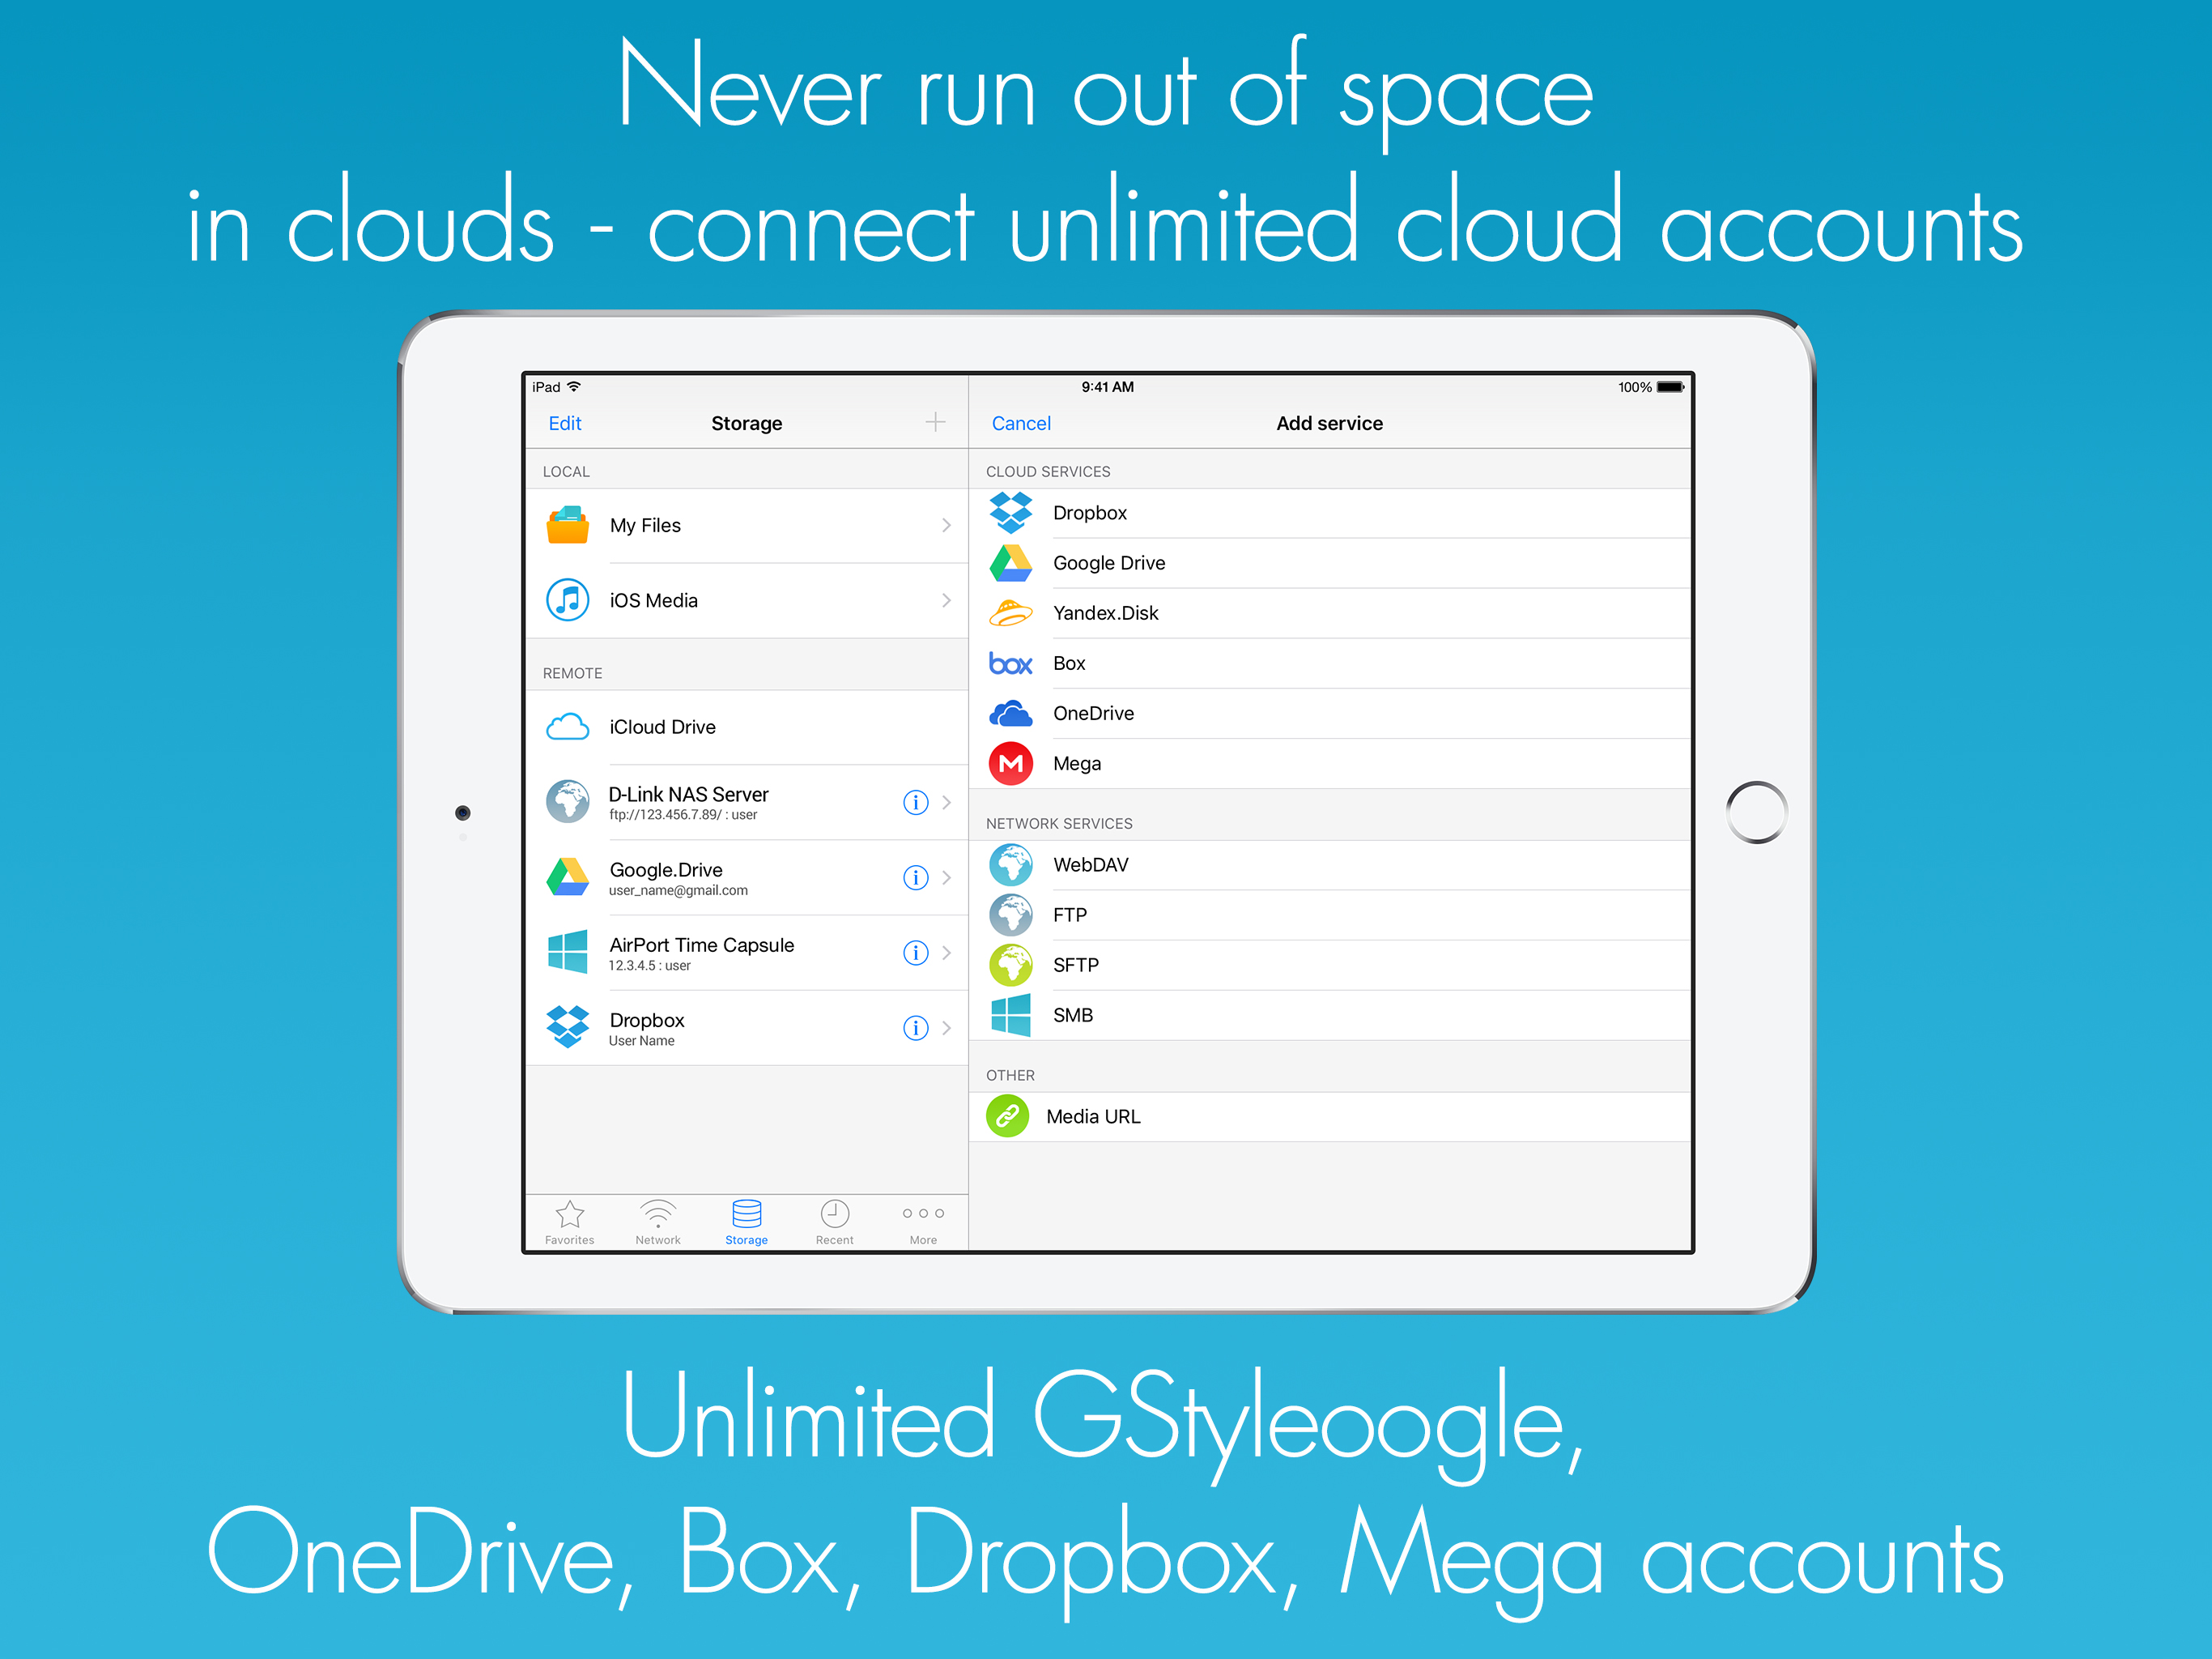Viewport: 2212px width, 1659px height.
Task: Select the SMB Windows icon
Action: [1010, 1015]
